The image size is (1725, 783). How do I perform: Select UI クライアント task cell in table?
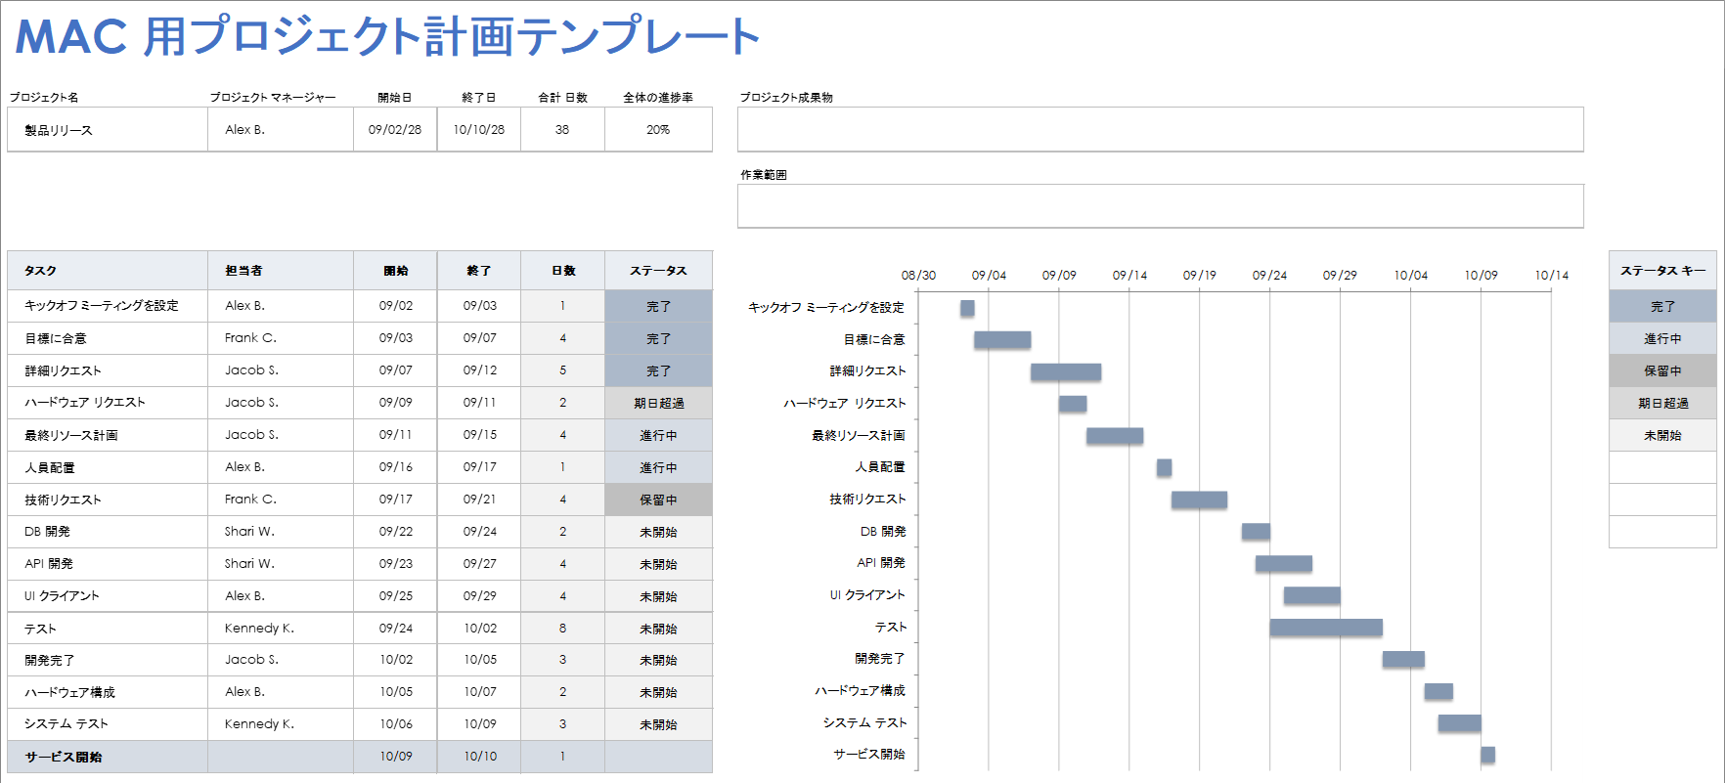coord(108,596)
